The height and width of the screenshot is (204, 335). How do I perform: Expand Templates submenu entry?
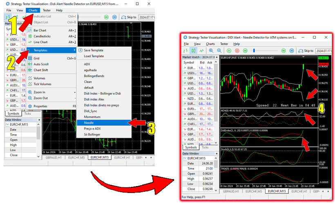(51, 50)
